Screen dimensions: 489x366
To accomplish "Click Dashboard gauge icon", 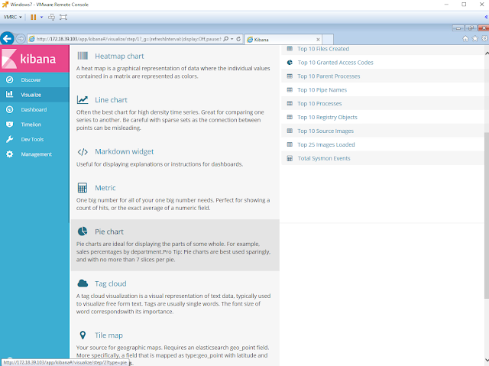I will [10, 109].
